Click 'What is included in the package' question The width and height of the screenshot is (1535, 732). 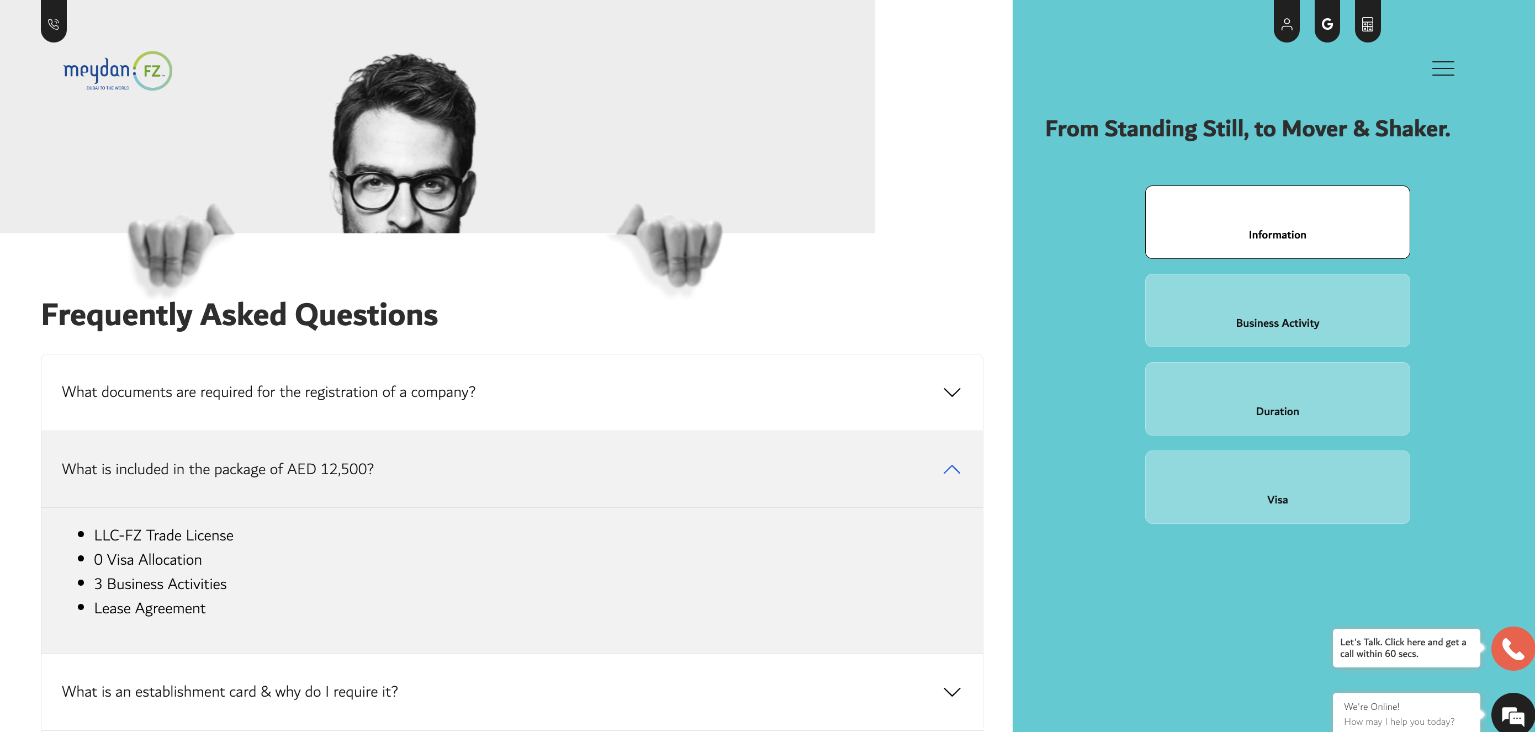[218, 469]
